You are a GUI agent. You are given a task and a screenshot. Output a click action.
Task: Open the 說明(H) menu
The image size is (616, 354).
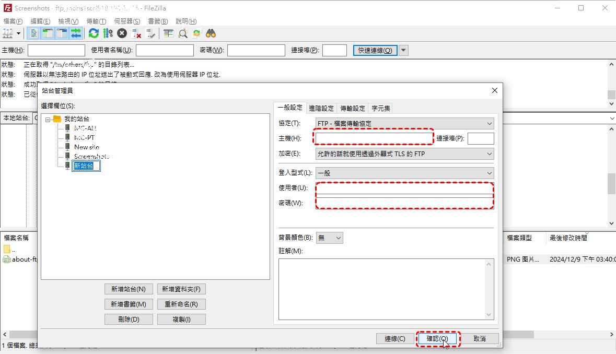tap(186, 21)
